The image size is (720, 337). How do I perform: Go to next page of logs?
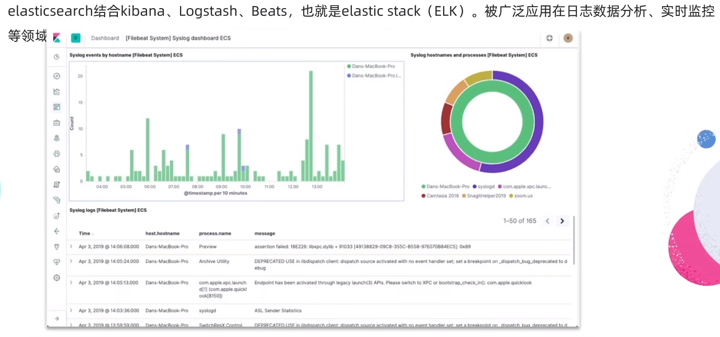[562, 221]
